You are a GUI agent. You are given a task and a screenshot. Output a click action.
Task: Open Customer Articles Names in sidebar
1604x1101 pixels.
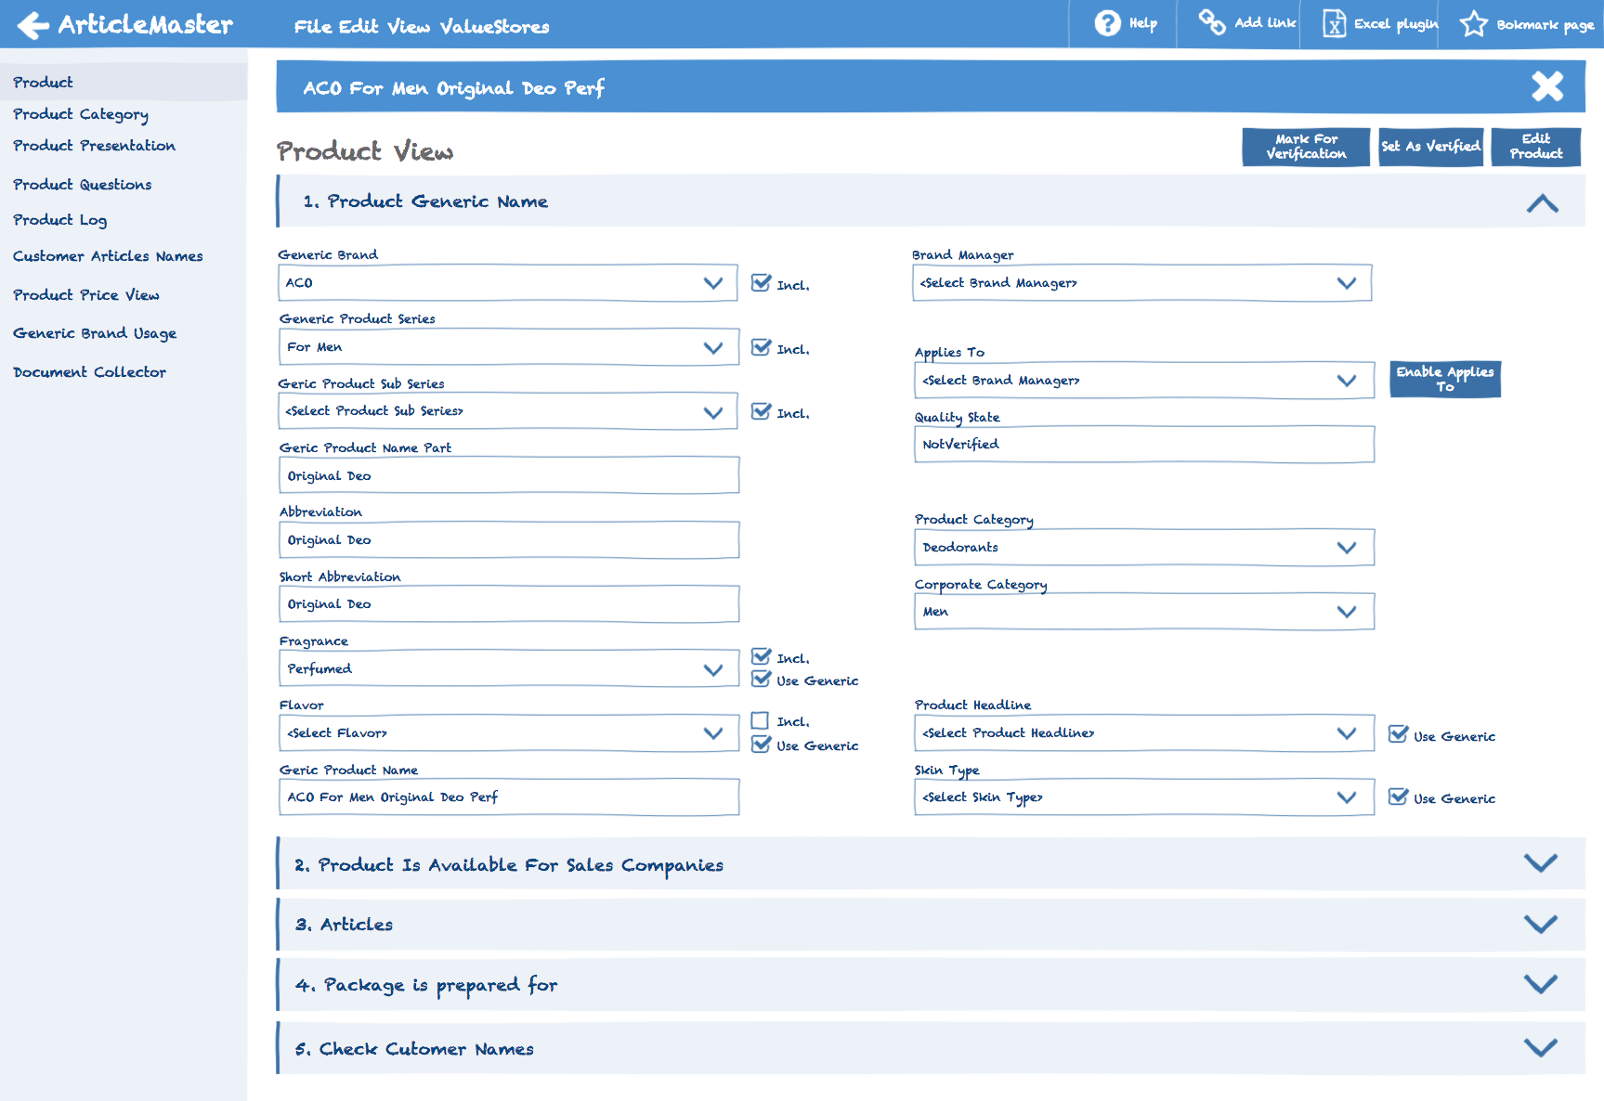(108, 256)
